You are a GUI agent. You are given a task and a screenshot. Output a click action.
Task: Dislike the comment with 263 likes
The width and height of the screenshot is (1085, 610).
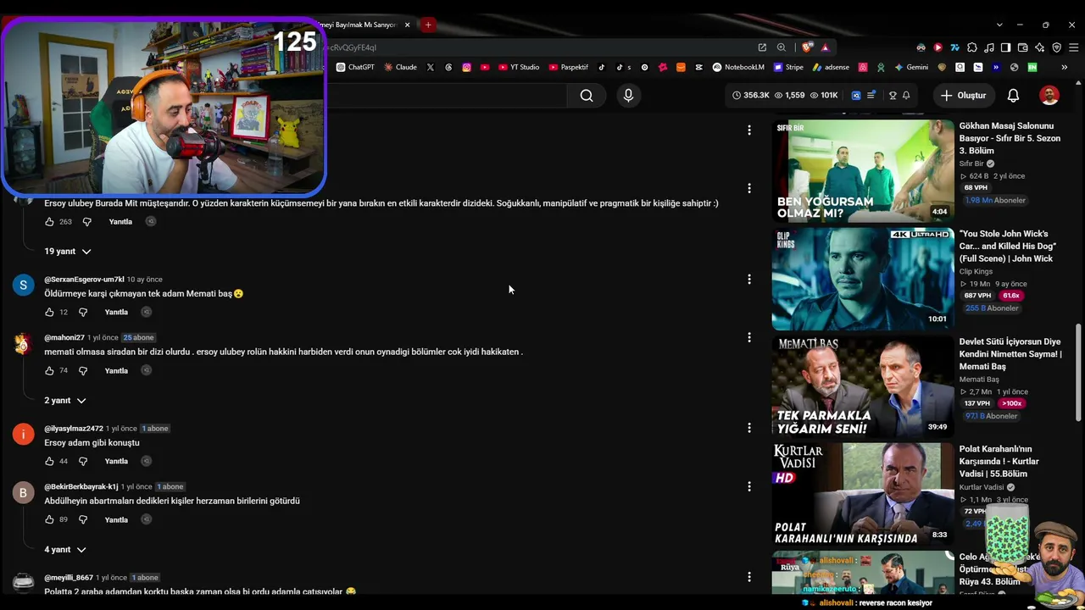tap(86, 222)
